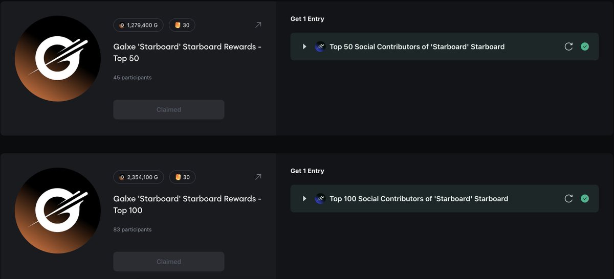The width and height of the screenshot is (614, 279).
Task: Refresh the Top 50 Social Contributors task
Action: click(568, 46)
